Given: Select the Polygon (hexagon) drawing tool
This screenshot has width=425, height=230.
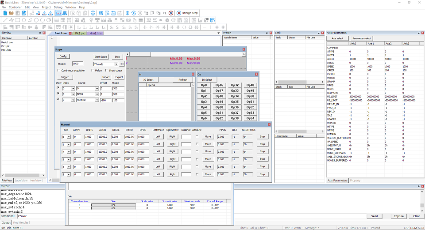Looking at the screenshot, I should (24, 20).
